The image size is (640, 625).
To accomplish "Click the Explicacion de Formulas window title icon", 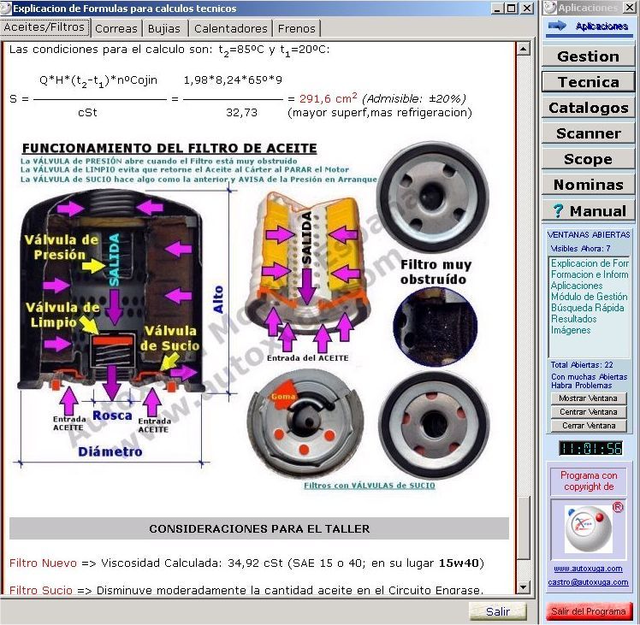I will (6, 9).
